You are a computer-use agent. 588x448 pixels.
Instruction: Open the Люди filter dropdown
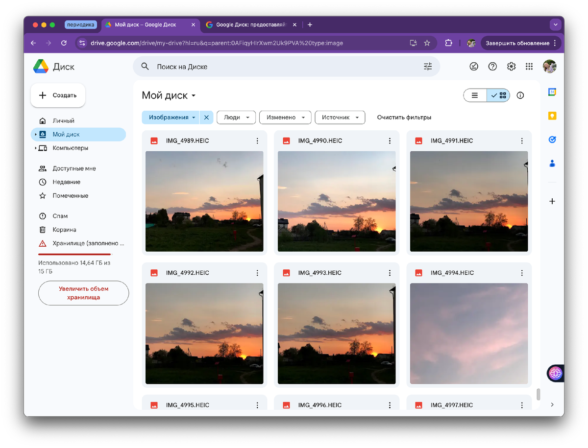pyautogui.click(x=236, y=118)
